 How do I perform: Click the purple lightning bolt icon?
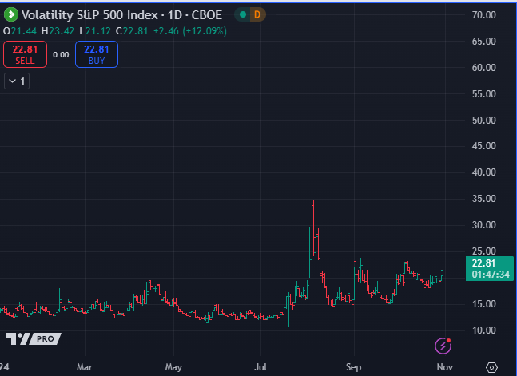[x=443, y=346]
